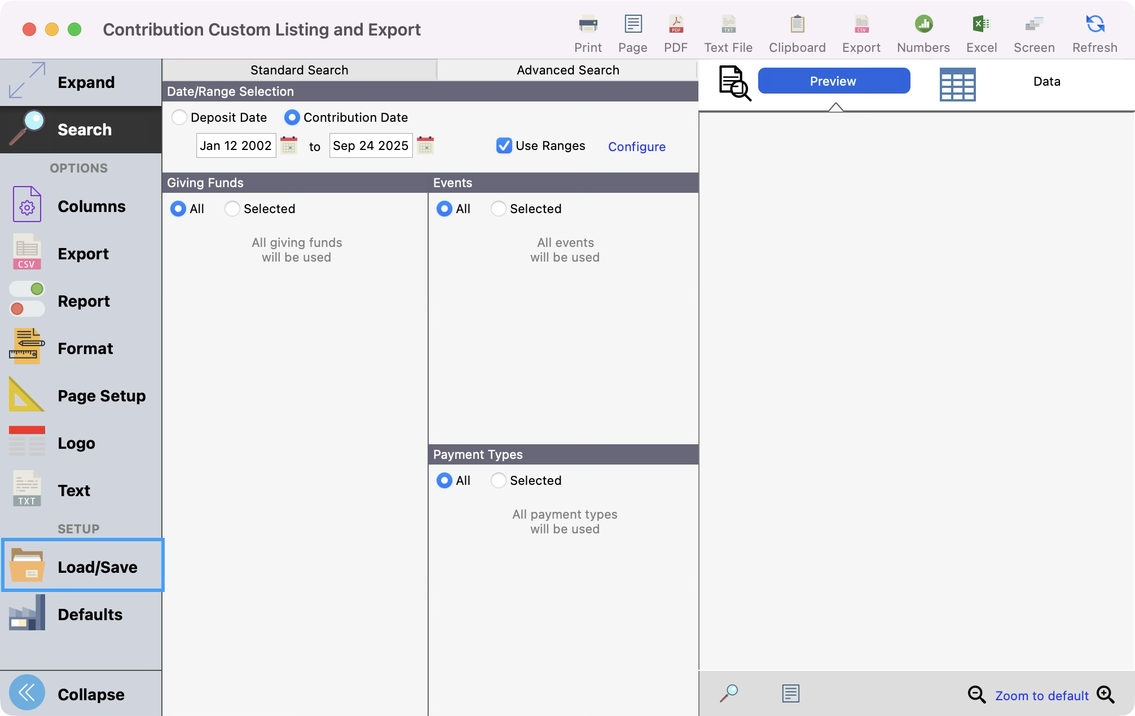Click the zoom in magnifier icon

point(1106,695)
